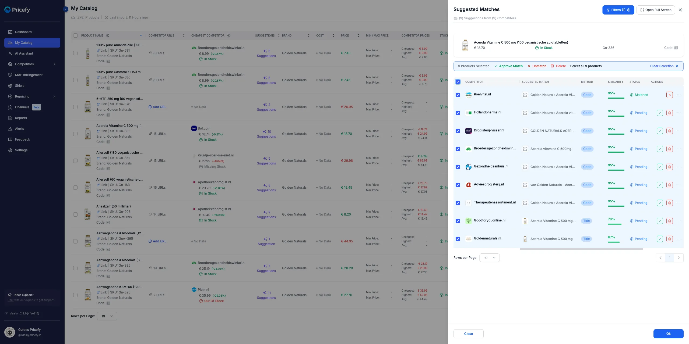The width and height of the screenshot is (689, 344).
Task: Open Feedback in the sidebar
Action: 32,139
